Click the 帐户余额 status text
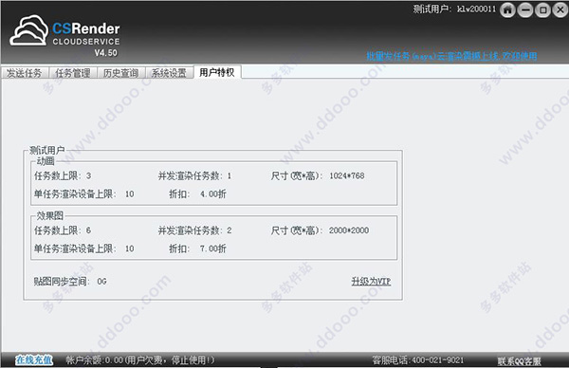 140,360
